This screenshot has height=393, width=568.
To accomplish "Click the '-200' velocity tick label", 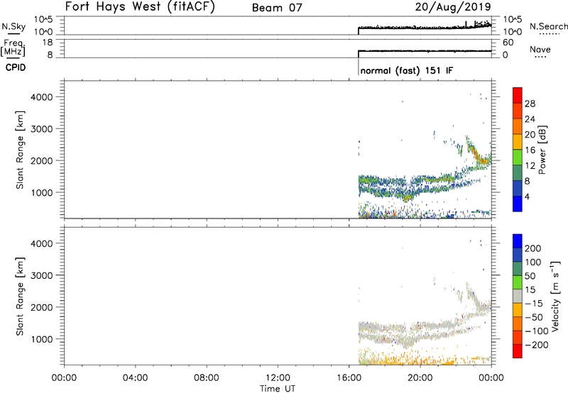I will tap(537, 345).
